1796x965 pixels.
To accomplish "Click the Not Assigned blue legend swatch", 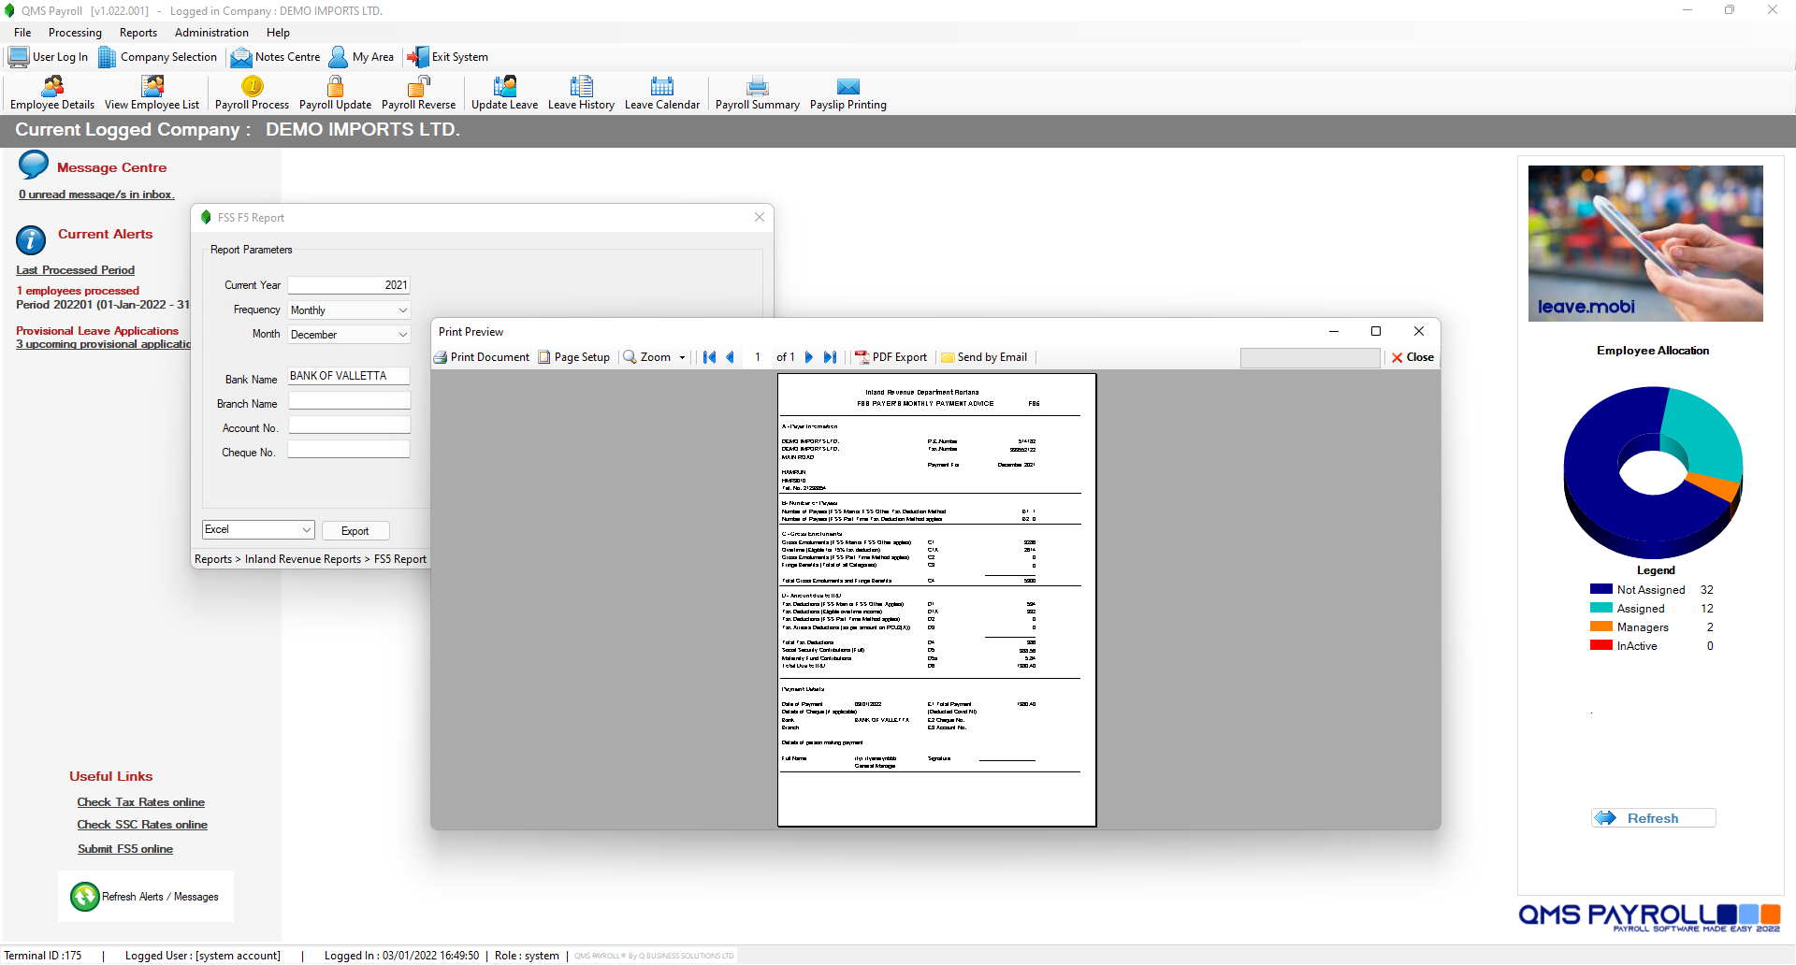I will pos(1601,590).
